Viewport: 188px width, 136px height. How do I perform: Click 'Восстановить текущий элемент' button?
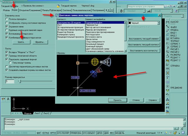click(144, 39)
